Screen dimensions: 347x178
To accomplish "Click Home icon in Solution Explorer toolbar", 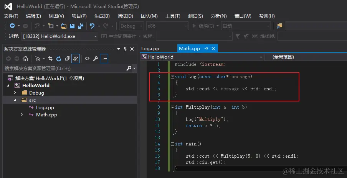I will 25,59.
